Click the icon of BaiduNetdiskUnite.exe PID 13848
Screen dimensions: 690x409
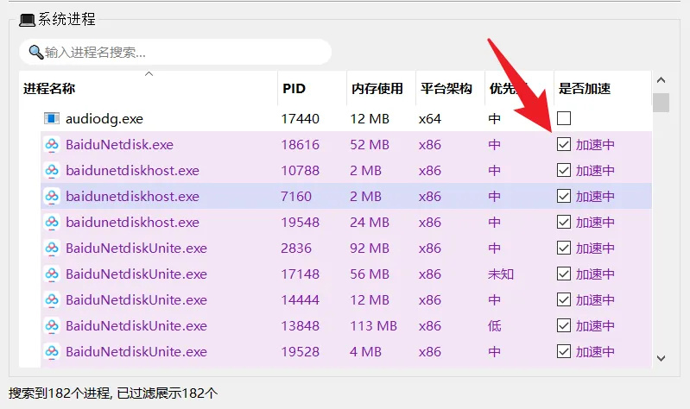pyautogui.click(x=52, y=326)
